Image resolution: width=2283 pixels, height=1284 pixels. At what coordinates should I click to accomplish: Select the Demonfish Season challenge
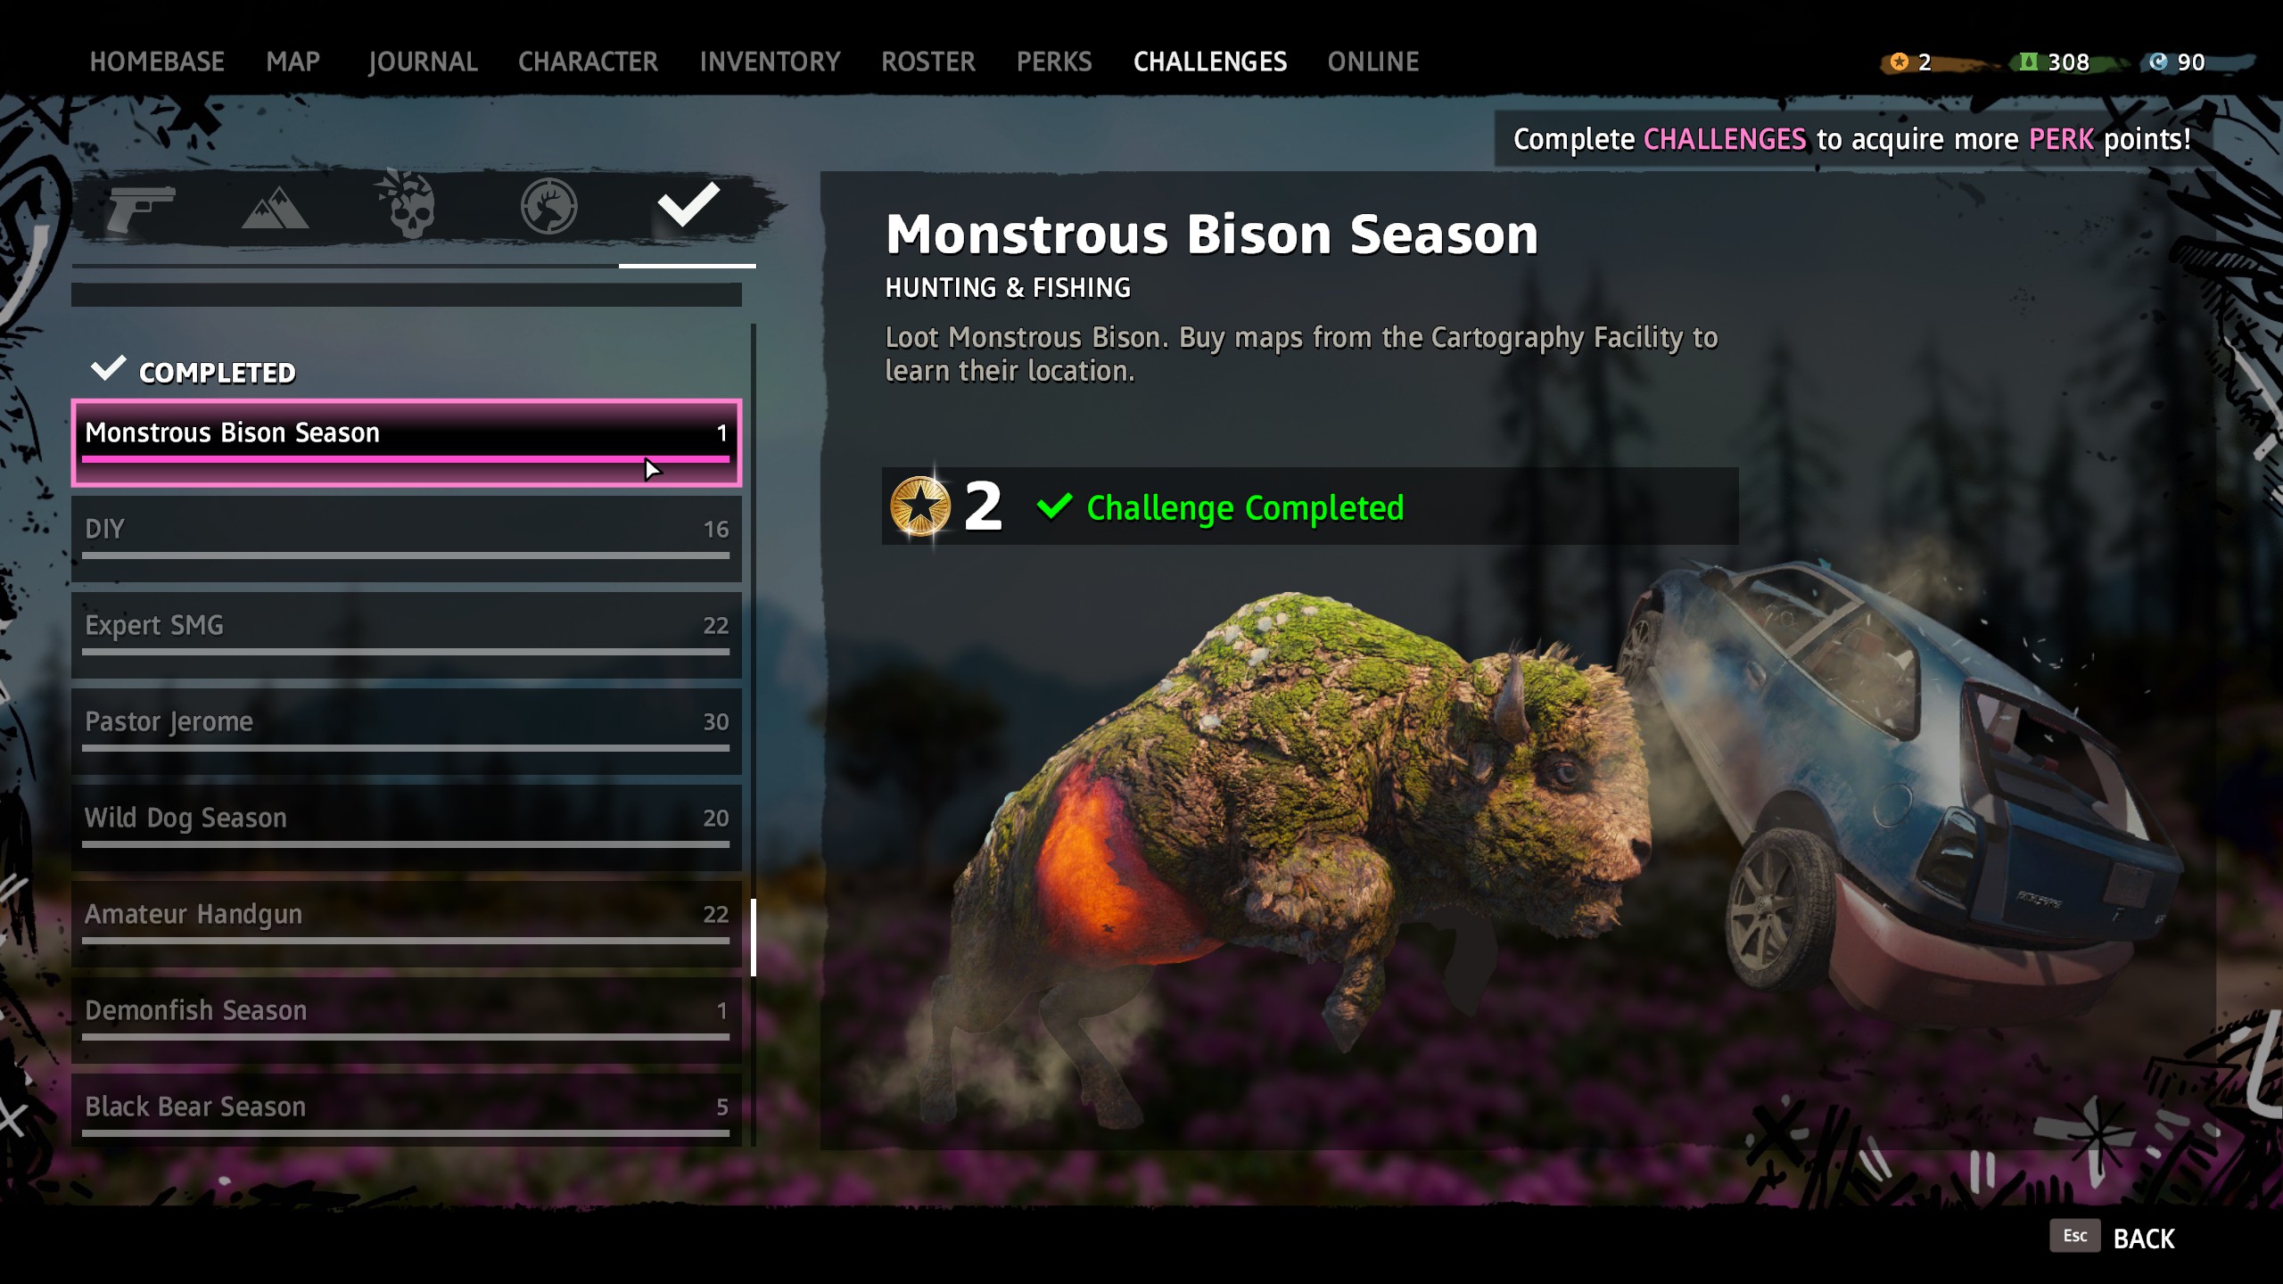coord(407,1020)
